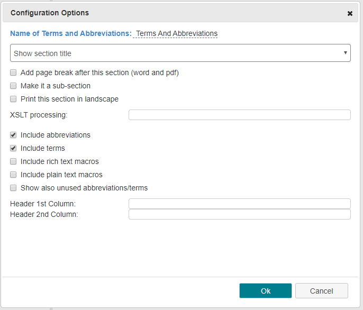363x310 pixels.
Task: Uncheck Include abbreviations
Action: [x=13, y=135]
